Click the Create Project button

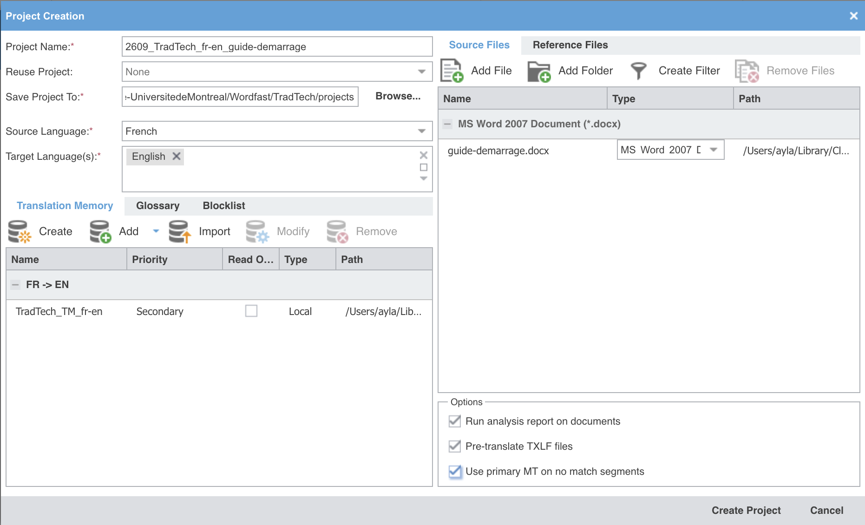746,510
